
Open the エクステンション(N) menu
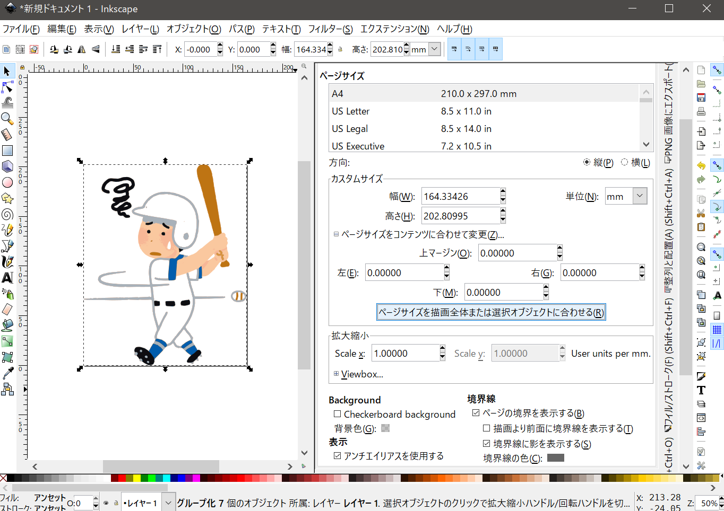pos(395,29)
